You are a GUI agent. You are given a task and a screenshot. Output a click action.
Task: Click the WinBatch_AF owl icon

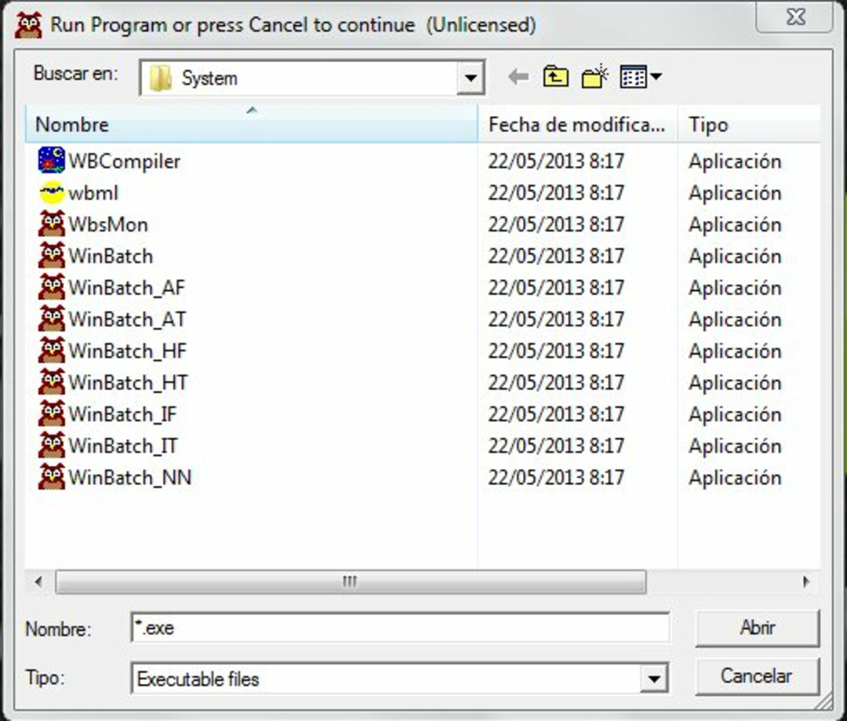(51, 287)
